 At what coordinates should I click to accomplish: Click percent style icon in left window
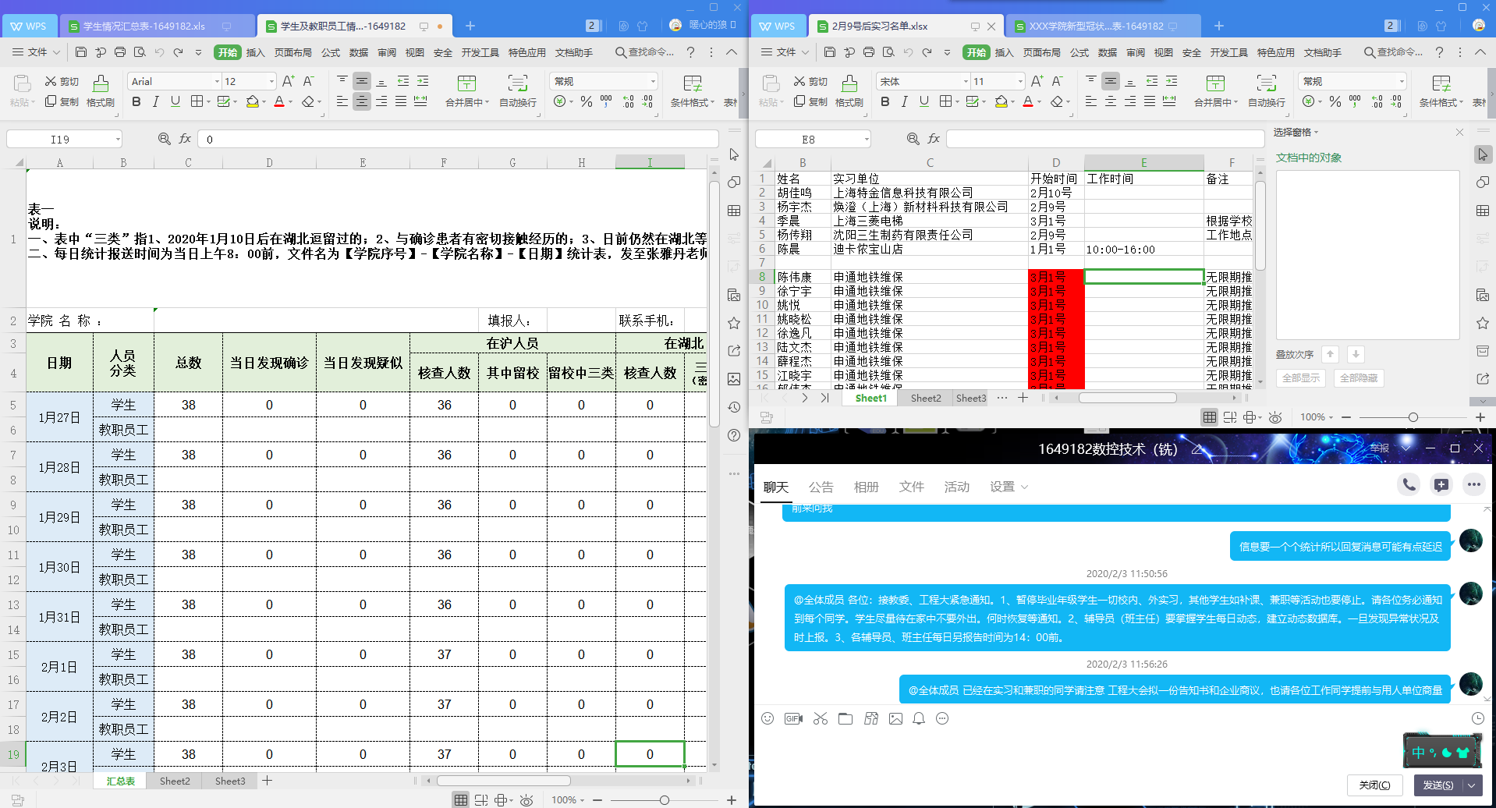587,101
